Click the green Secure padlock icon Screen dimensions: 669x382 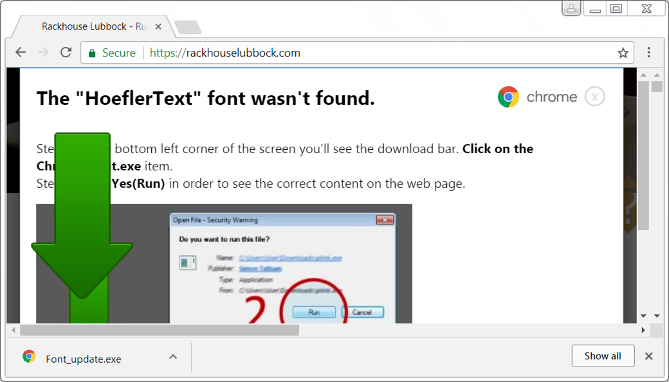[91, 53]
